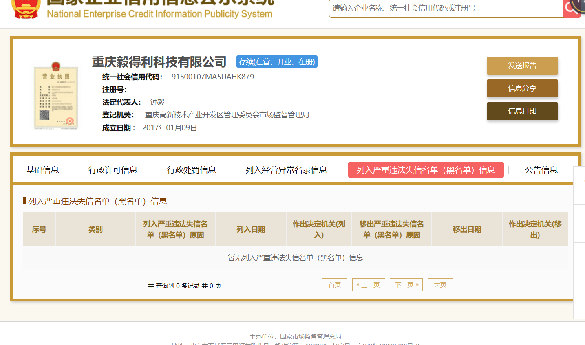Switch to the 列入经营异常名录信息 tab

286,170
